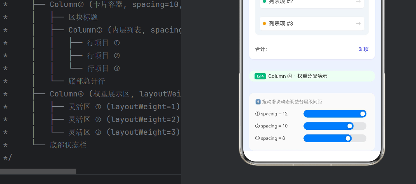Click 区块标题 comment line in editor
416x184 pixels.
click(x=83, y=17)
